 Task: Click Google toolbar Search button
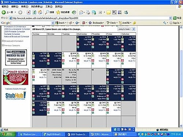[x=60, y=23]
